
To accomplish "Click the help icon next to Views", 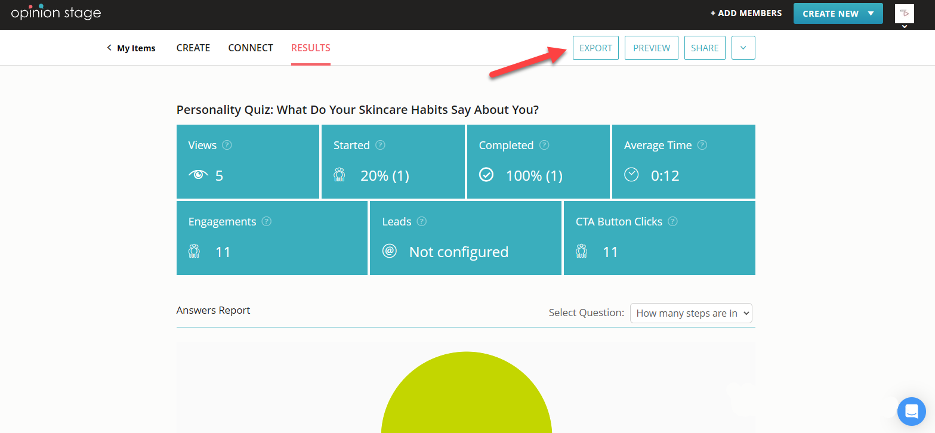I will pos(227,145).
